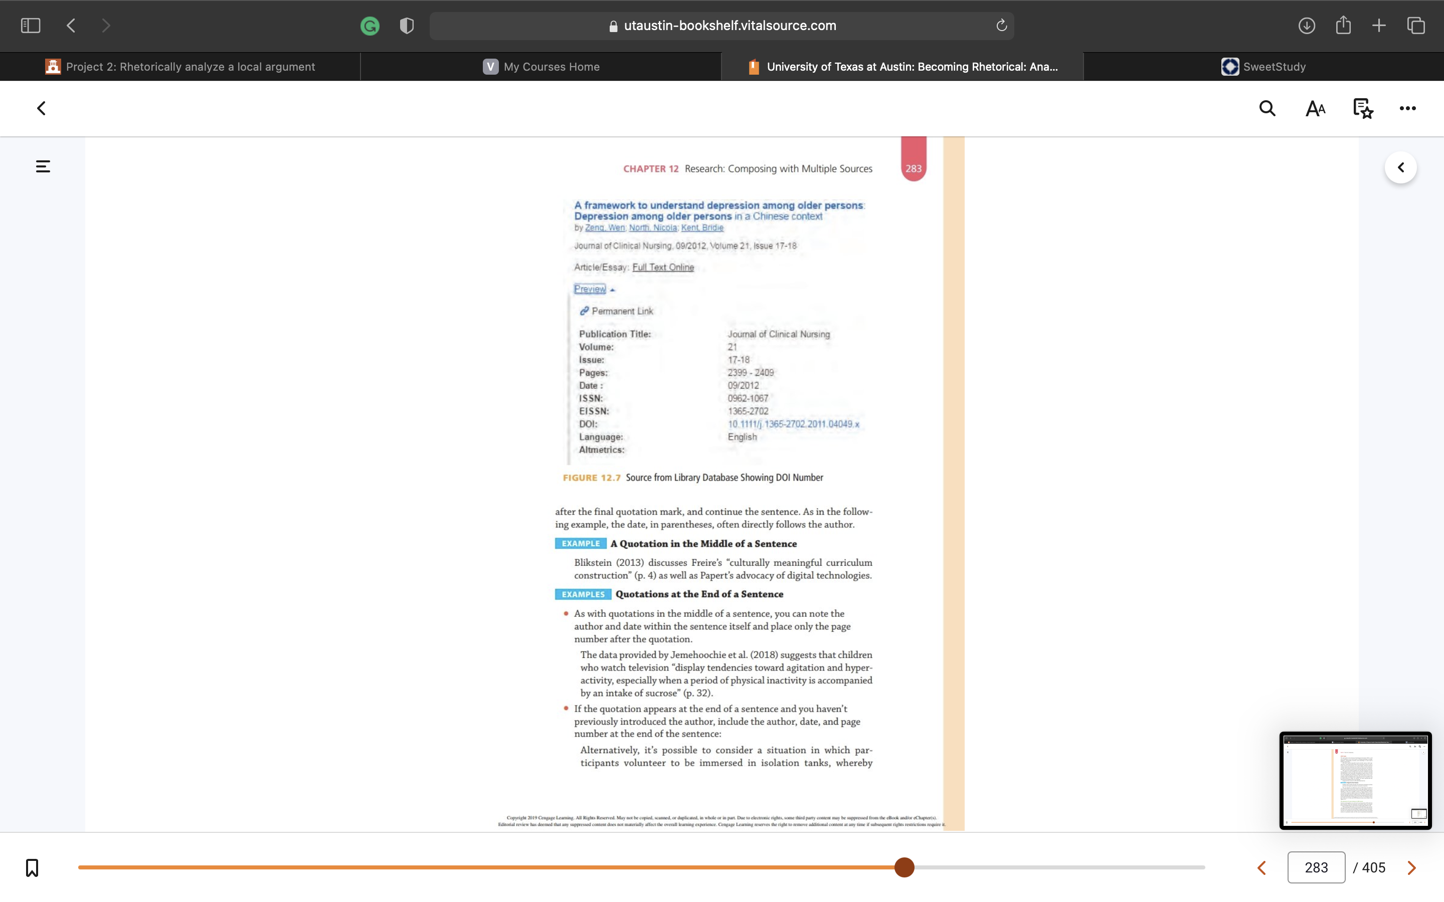1444x902 pixels.
Task: Open the notebook and highlights panel
Action: coord(1363,109)
